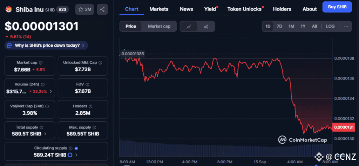Toggle LOG scale on chart

click(x=330, y=27)
